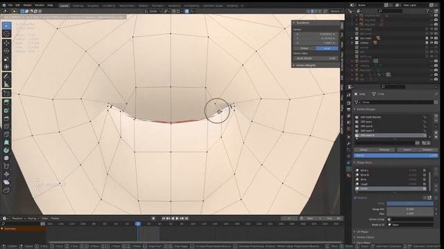The height and width of the screenshot is (249, 444).
Task: Select the Shrink/Fatten tool
Action: [x=6, y=174]
